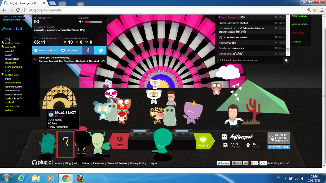The height and width of the screenshot is (183, 326).
Task: Share the room on Twitter
Action: coord(100,50)
